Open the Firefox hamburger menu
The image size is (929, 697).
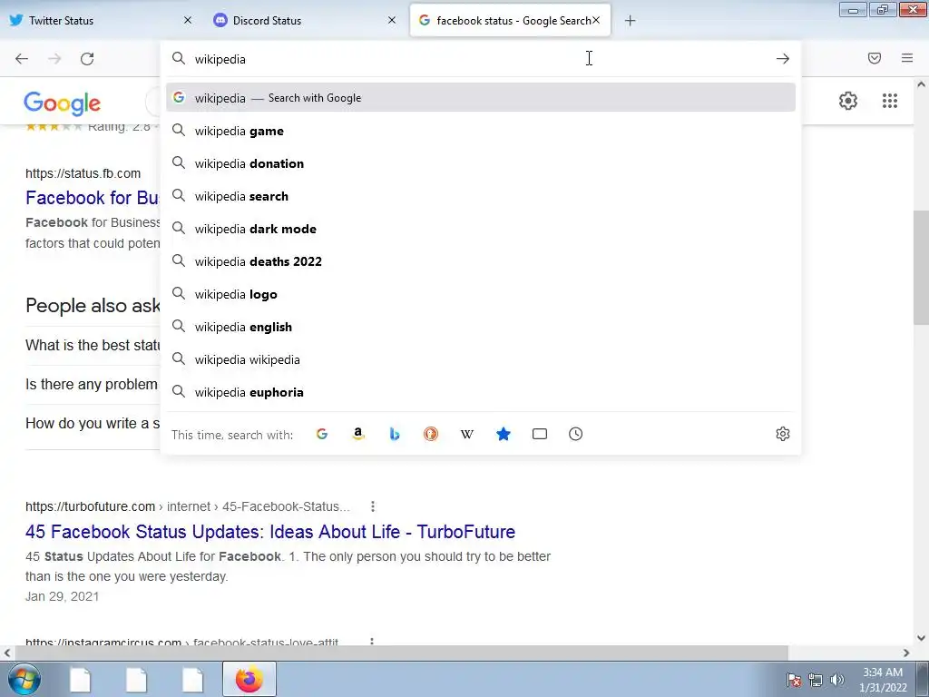[907, 58]
